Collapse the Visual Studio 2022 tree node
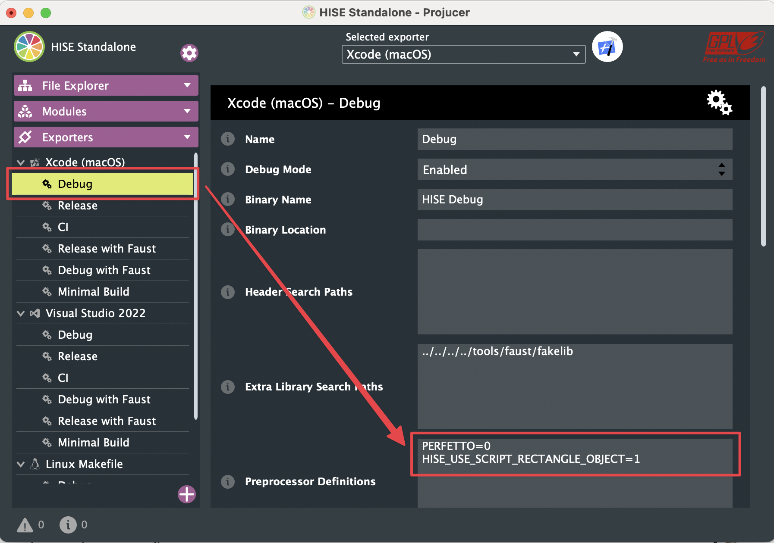This screenshot has width=774, height=543. 21,313
